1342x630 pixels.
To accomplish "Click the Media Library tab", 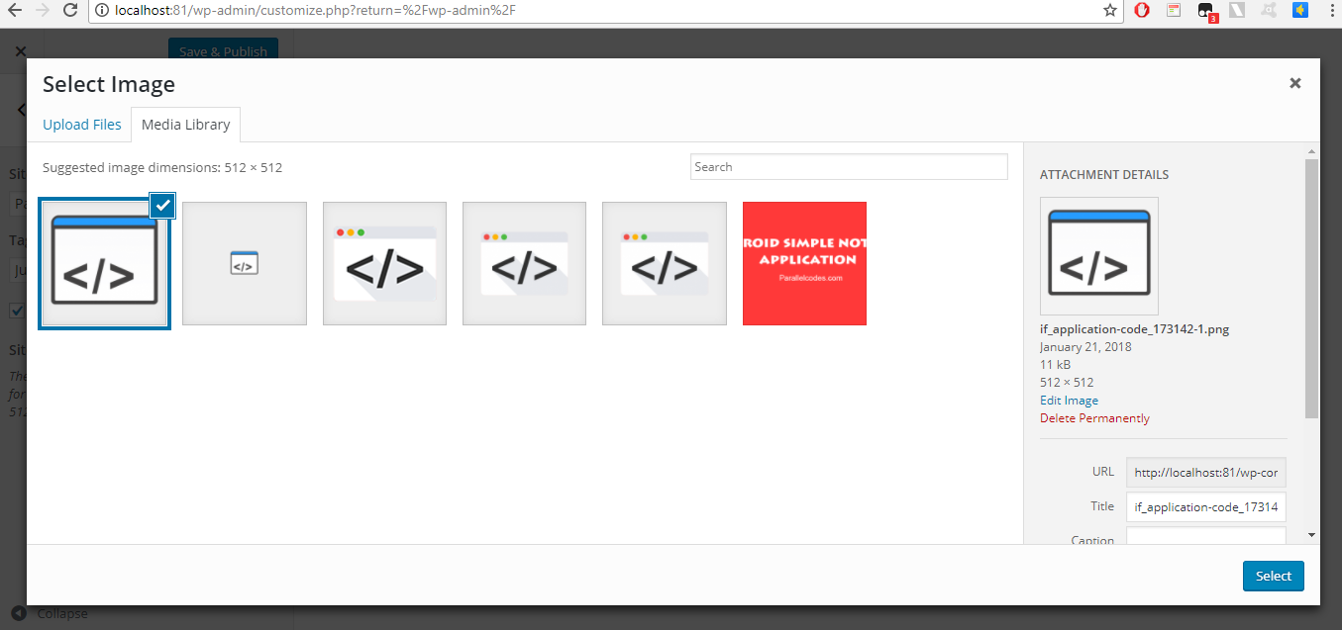I will tap(185, 124).
